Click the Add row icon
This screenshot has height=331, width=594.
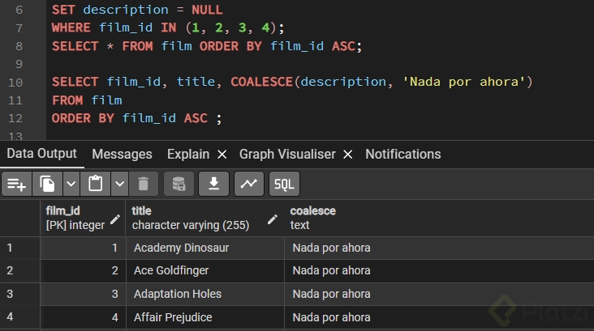(x=16, y=184)
